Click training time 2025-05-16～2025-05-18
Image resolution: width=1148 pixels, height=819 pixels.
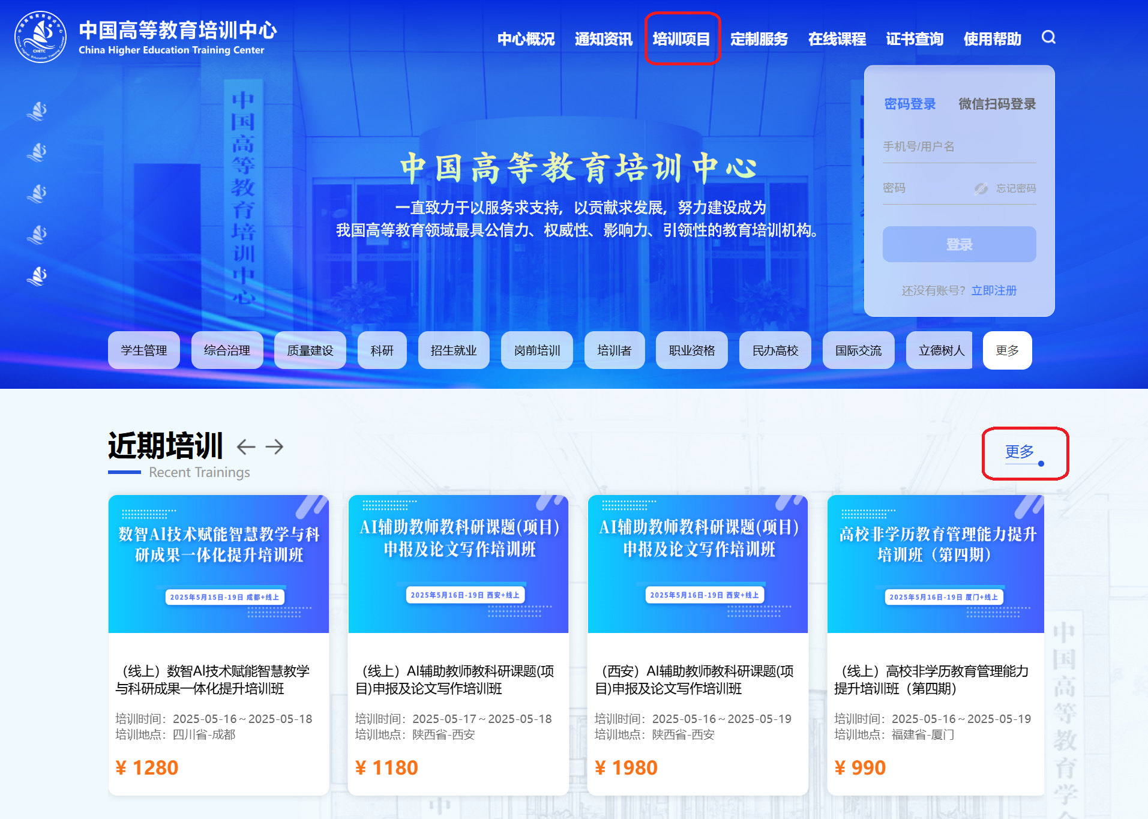[x=242, y=719]
